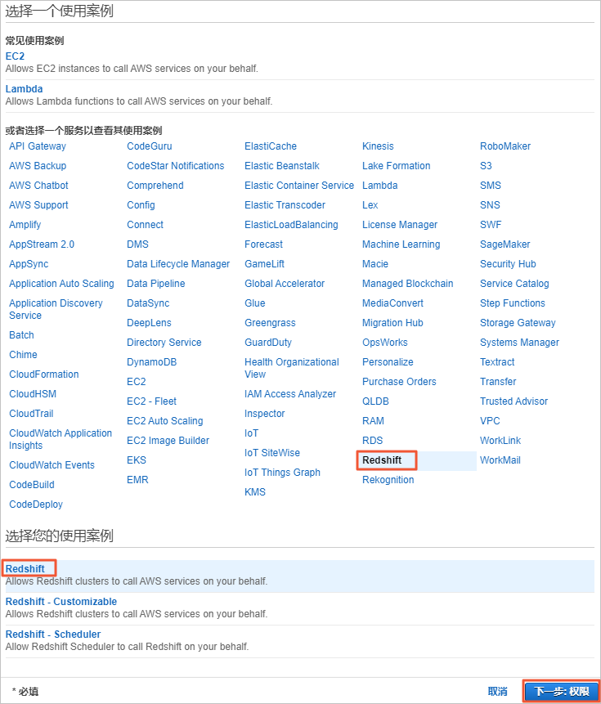Select the Redshift - Scheduler use case
Viewport: 601px width, 704px height.
point(53,634)
